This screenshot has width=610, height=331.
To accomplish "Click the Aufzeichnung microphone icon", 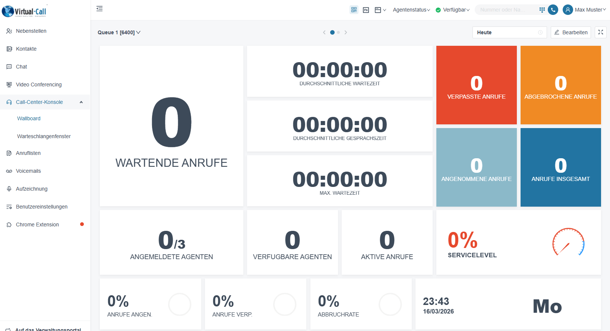I will tap(9, 189).
